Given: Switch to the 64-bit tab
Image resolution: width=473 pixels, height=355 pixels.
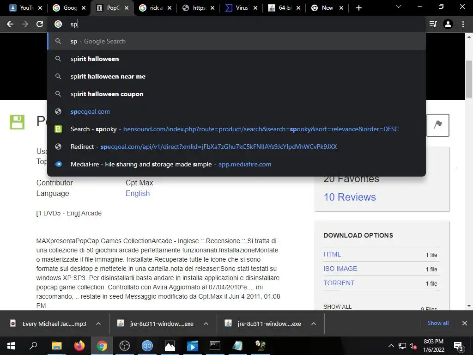Looking at the screenshot, I should tap(285, 8).
